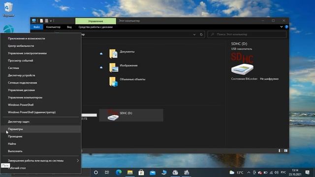
Task: Switch to details view icon in status bar
Action: (x=279, y=150)
